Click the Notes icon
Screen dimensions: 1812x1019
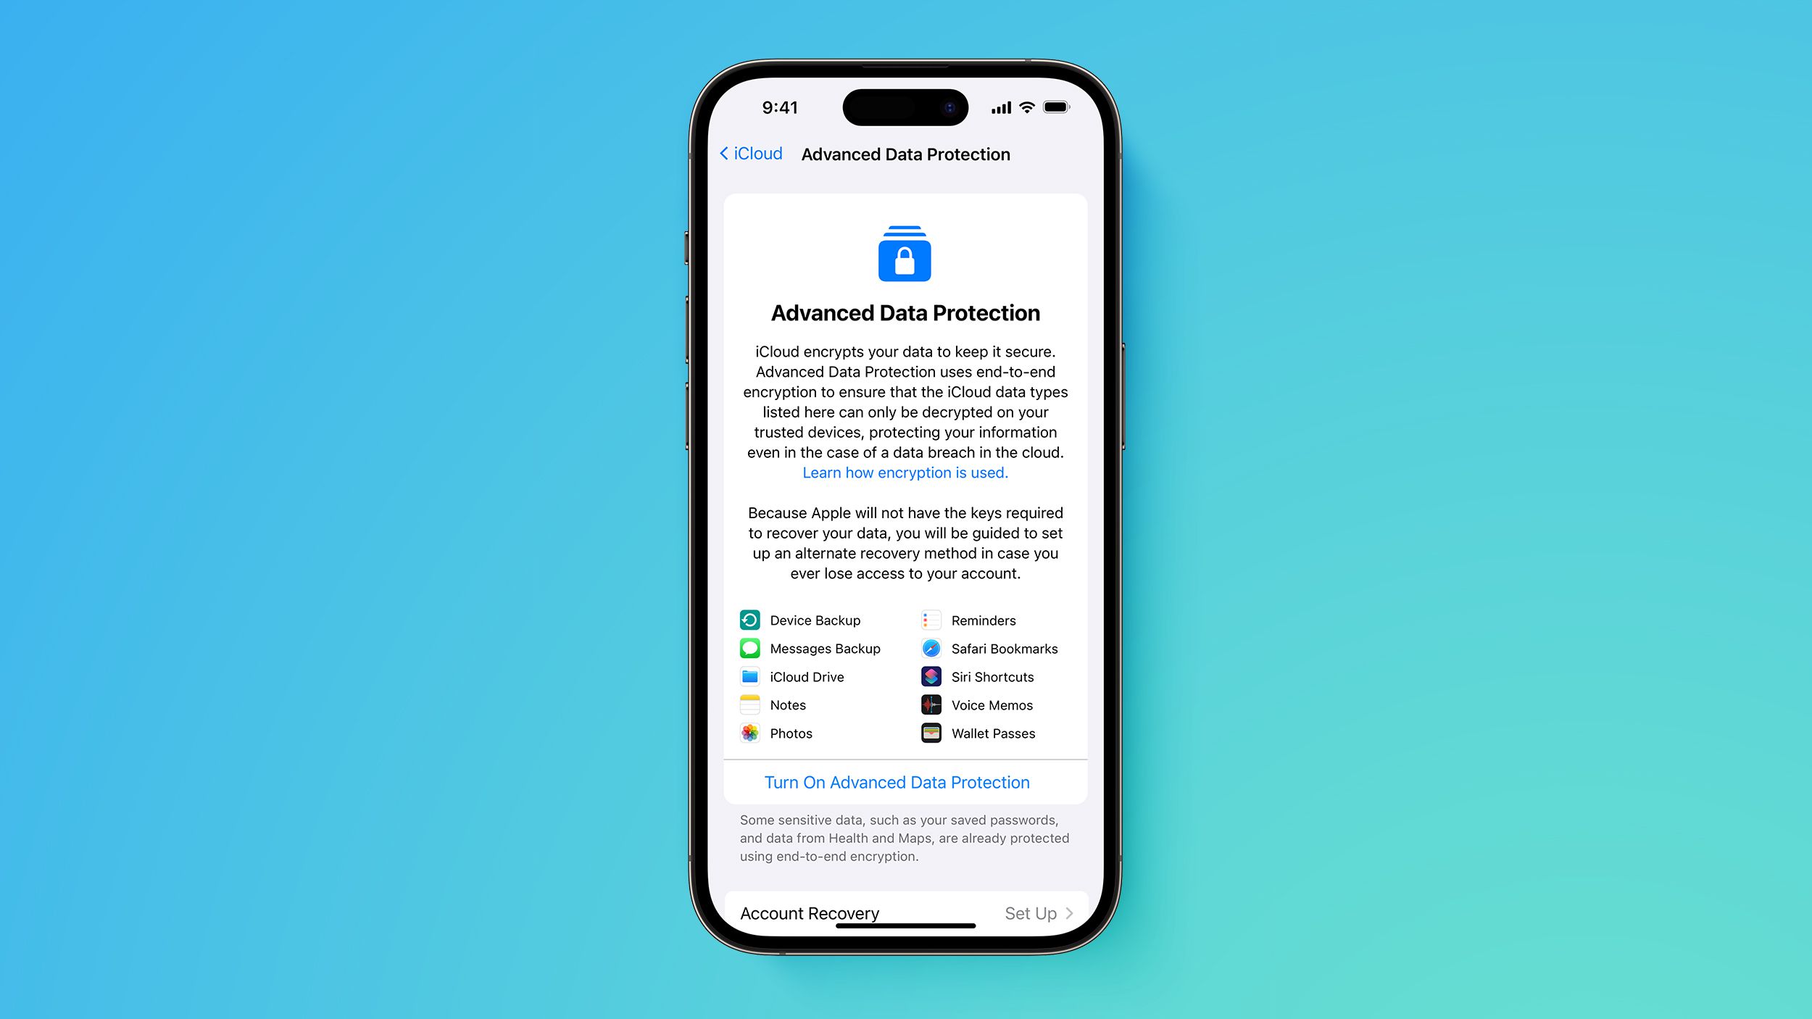749,704
